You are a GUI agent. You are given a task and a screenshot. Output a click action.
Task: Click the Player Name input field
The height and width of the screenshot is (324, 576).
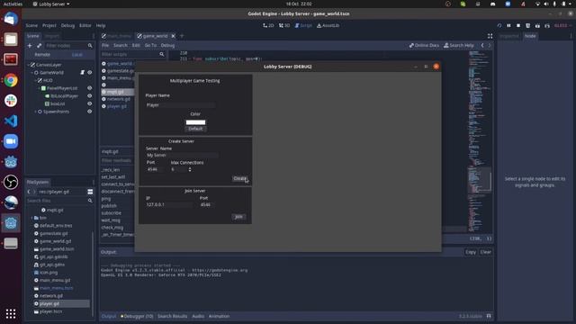click(180, 105)
